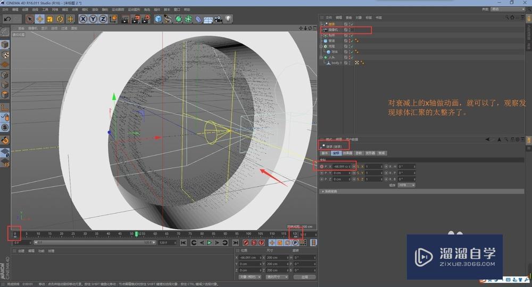Activate the Rotate tool

(x=60, y=19)
